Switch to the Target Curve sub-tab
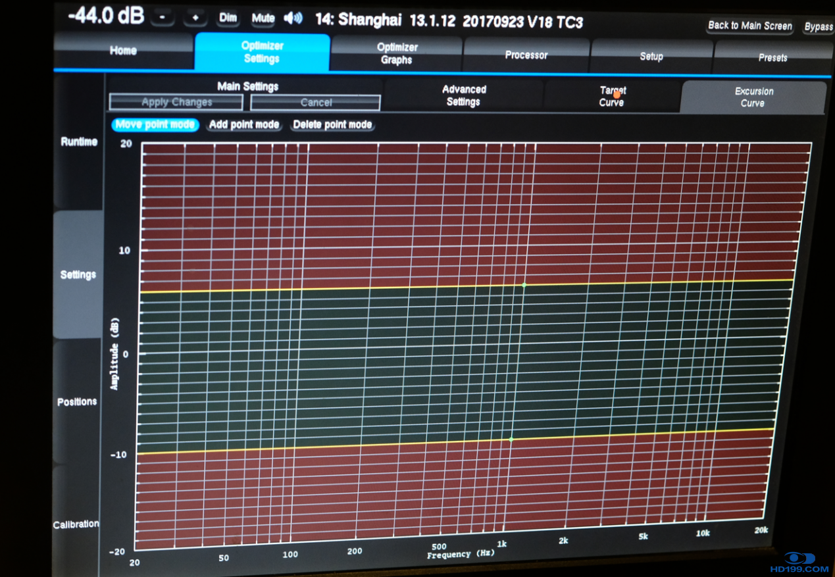835x577 pixels. tap(611, 97)
